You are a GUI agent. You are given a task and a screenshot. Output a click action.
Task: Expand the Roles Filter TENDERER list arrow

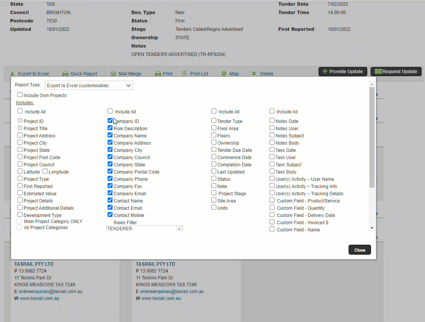tap(179, 229)
